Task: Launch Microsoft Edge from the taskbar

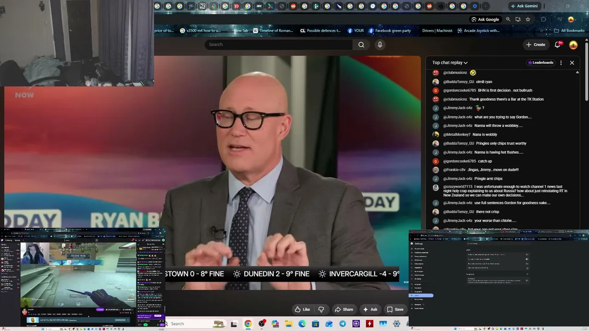Action: point(302,324)
